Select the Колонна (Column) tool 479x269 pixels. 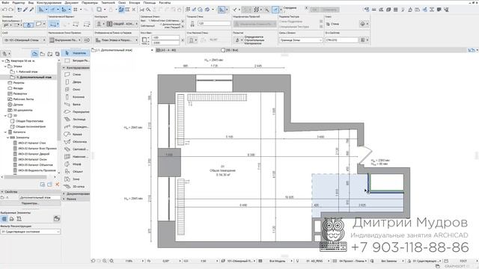76,96
